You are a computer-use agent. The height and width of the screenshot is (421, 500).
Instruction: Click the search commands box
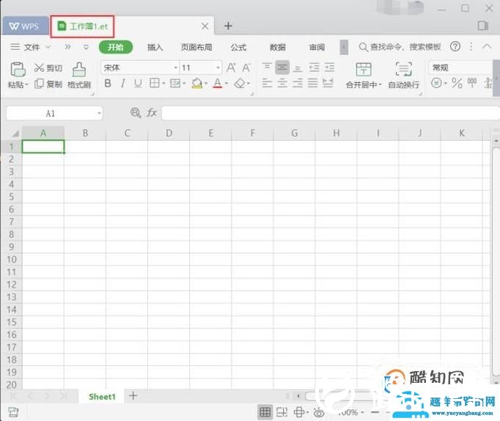click(x=400, y=47)
